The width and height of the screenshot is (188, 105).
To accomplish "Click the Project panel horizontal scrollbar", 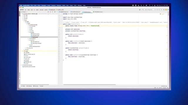I will click(35, 85).
